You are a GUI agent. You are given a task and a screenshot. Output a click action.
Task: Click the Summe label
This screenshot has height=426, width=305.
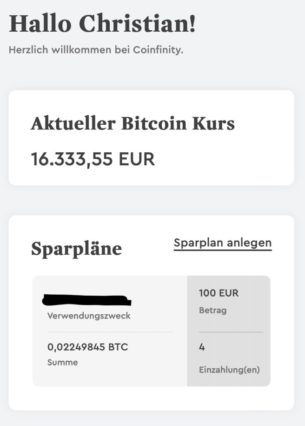63,362
